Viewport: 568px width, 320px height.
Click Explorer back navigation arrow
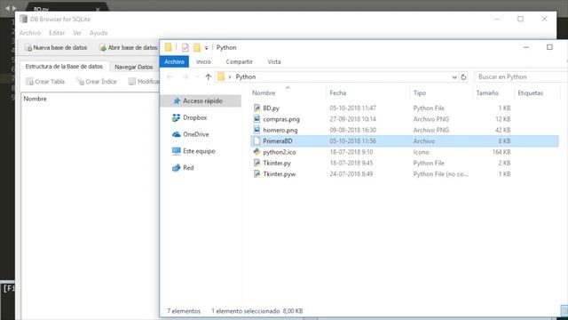point(170,77)
